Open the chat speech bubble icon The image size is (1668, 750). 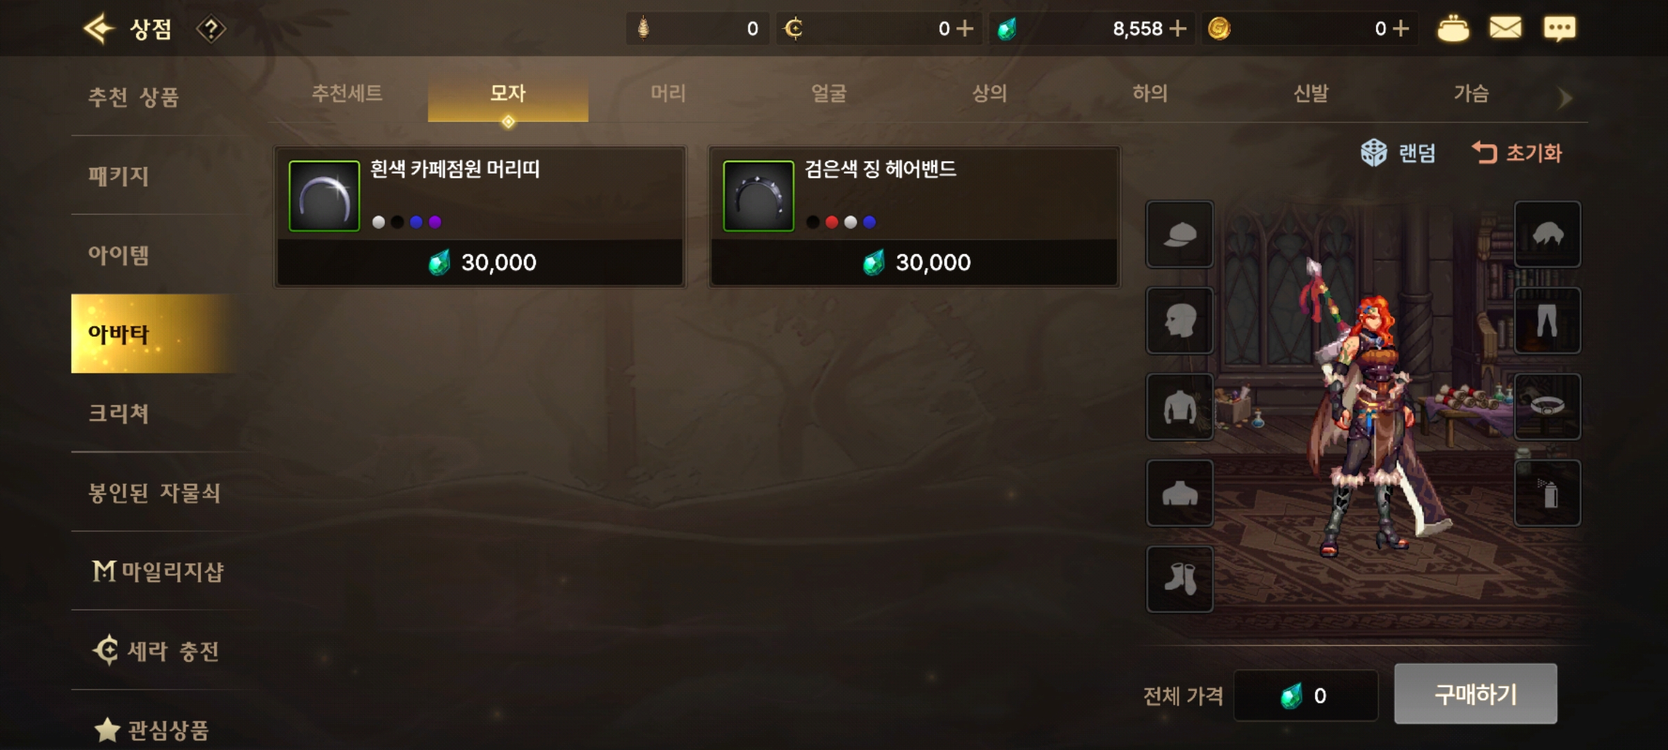1559,28
